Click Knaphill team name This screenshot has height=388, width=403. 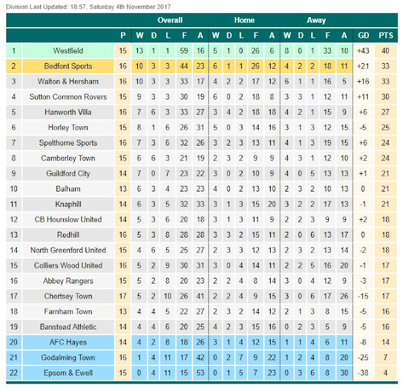point(68,204)
